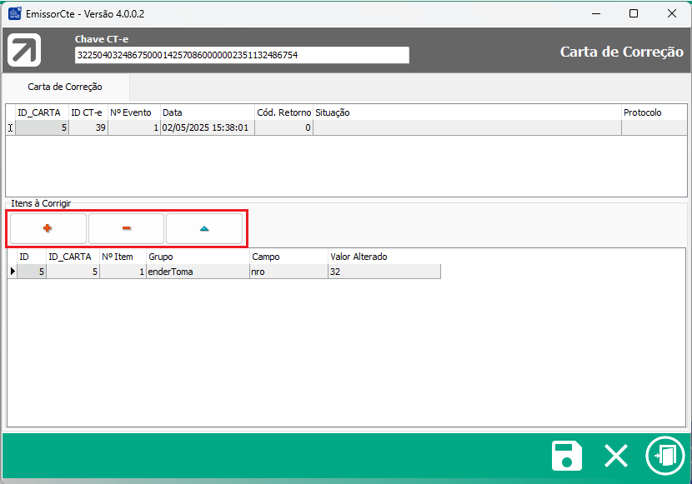The width and height of the screenshot is (692, 484).
Task: Click the exit door icon
Action: coord(664,457)
